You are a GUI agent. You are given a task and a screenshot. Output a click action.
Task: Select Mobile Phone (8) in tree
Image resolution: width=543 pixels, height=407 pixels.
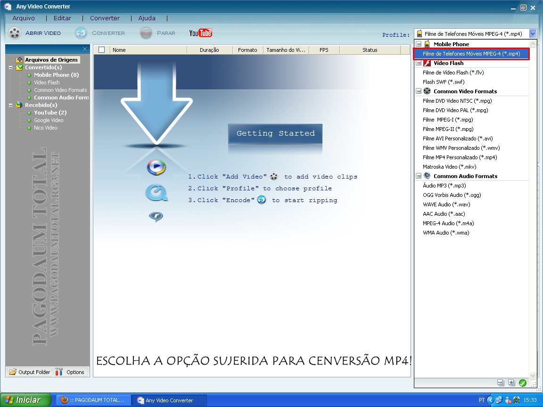coord(56,75)
